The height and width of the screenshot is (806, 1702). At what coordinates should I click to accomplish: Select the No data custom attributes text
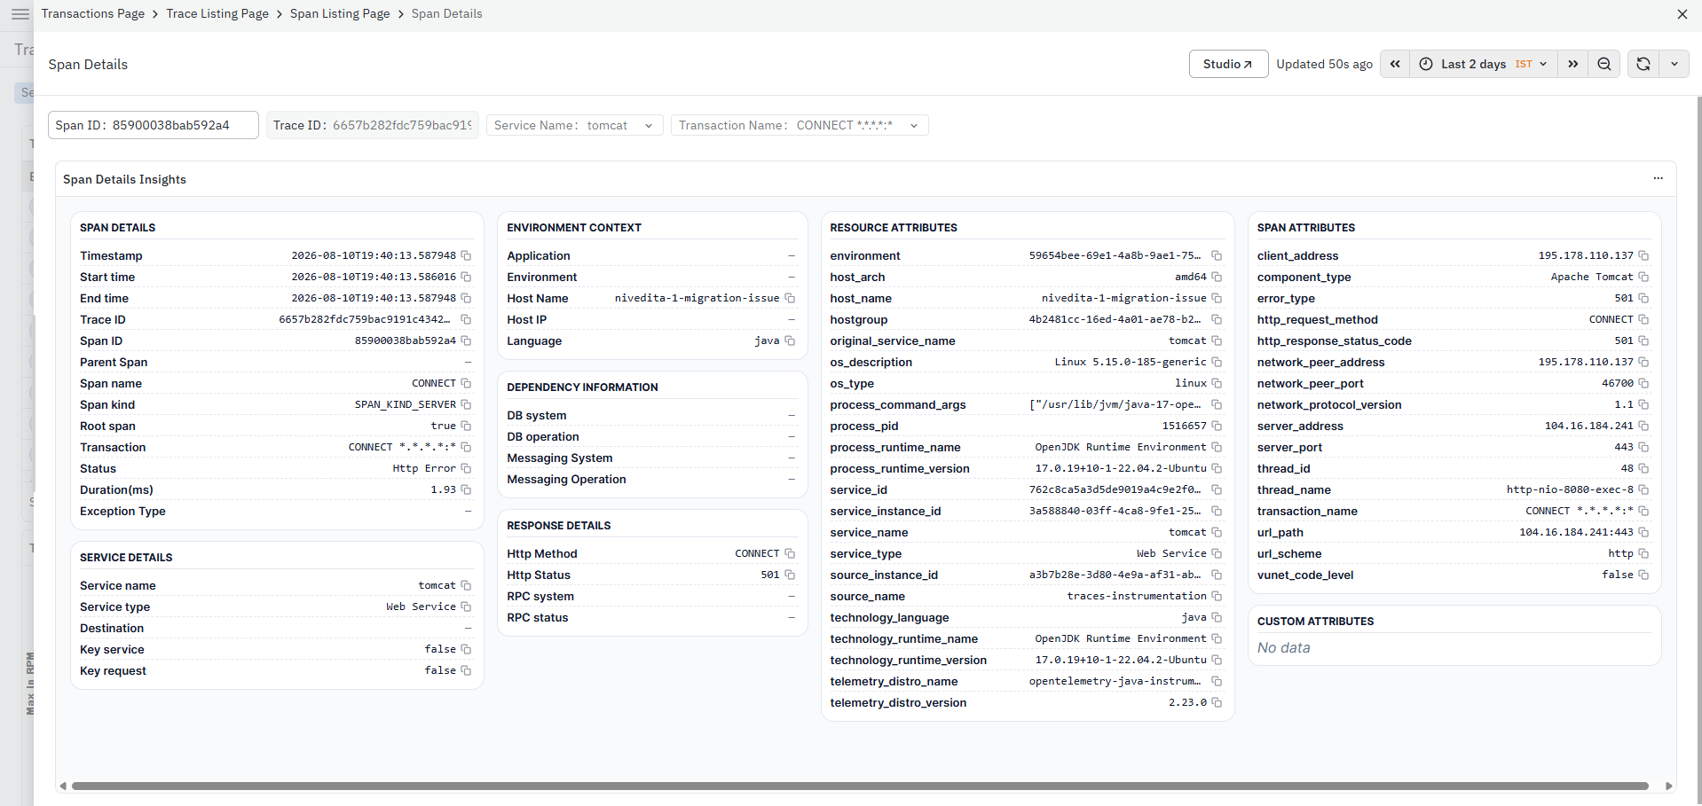[x=1283, y=647]
